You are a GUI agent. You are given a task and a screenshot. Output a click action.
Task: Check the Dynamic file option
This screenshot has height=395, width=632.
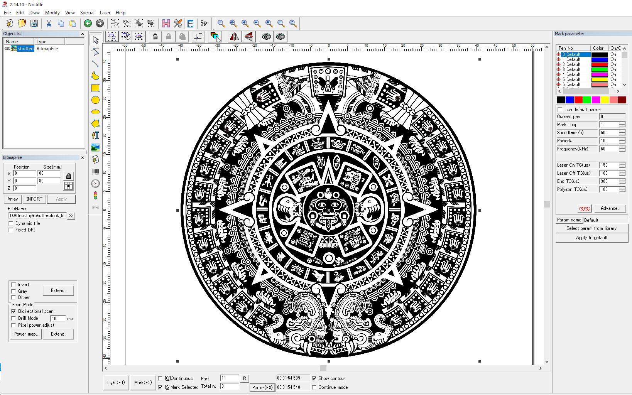point(11,223)
